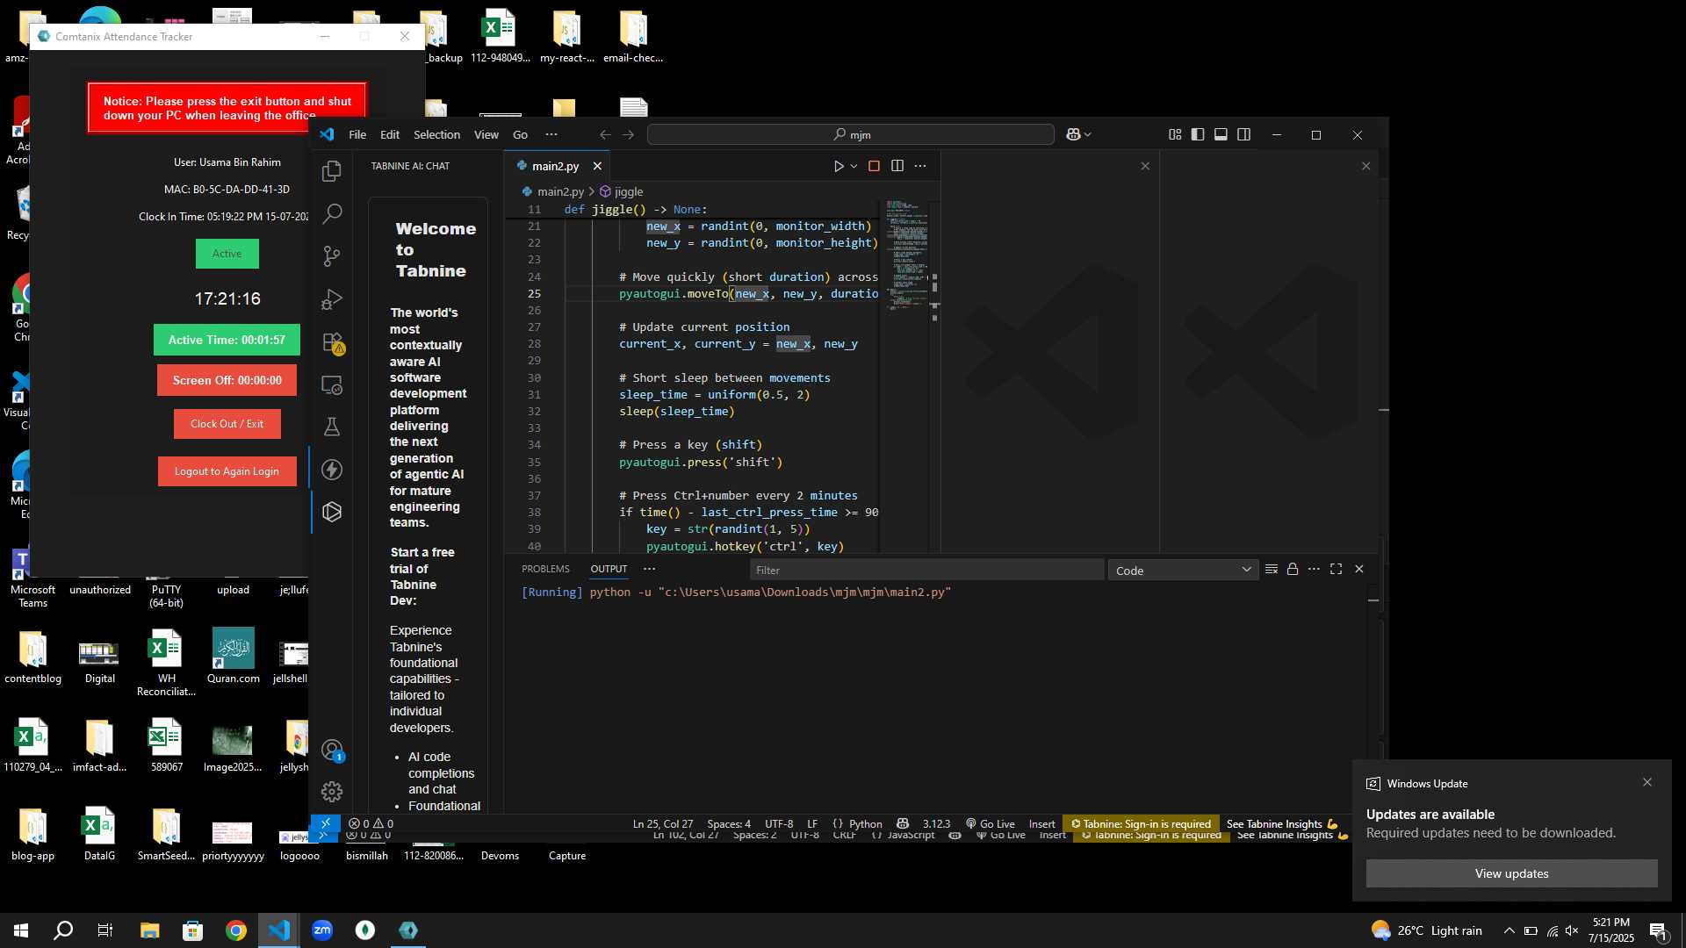The height and width of the screenshot is (948, 1686).
Task: Stop running code with square icon
Action: [x=874, y=166]
